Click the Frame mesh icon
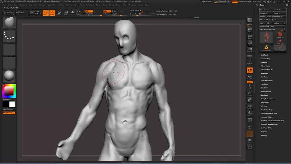This screenshot has width=291, height=164. pyautogui.click(x=250, y=93)
